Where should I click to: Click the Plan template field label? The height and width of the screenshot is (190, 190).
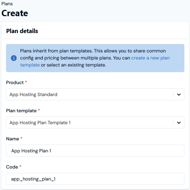(21, 111)
